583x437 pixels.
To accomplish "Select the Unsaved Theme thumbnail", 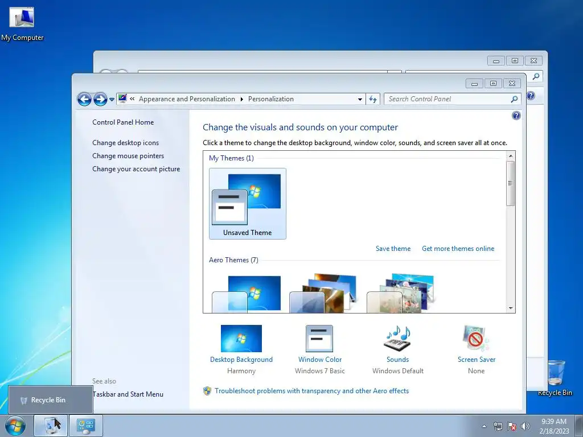I will pos(247,204).
